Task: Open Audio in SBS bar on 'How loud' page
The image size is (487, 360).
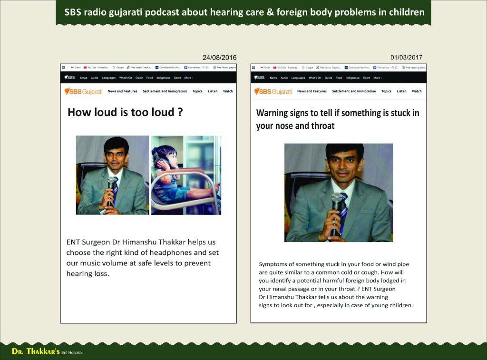Action: (95, 78)
